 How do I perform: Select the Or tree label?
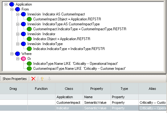[29, 59]
